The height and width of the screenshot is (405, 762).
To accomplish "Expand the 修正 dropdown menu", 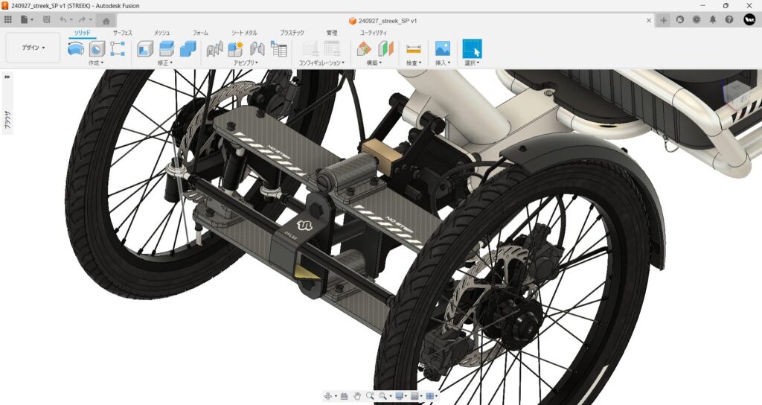I will pyautogui.click(x=164, y=63).
